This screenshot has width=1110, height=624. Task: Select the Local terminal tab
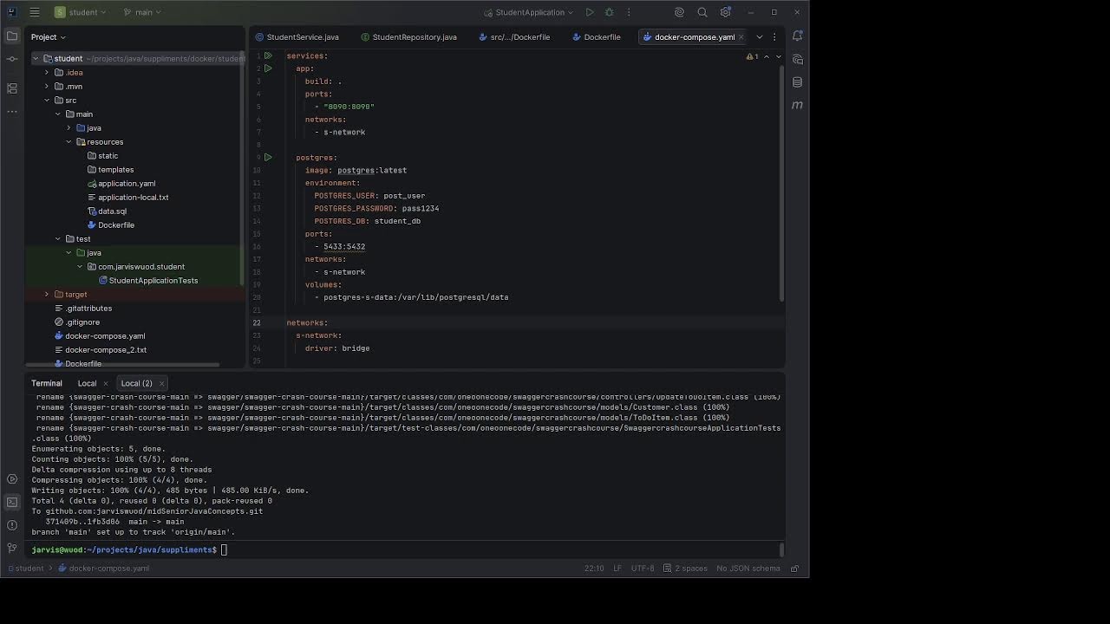(87, 383)
